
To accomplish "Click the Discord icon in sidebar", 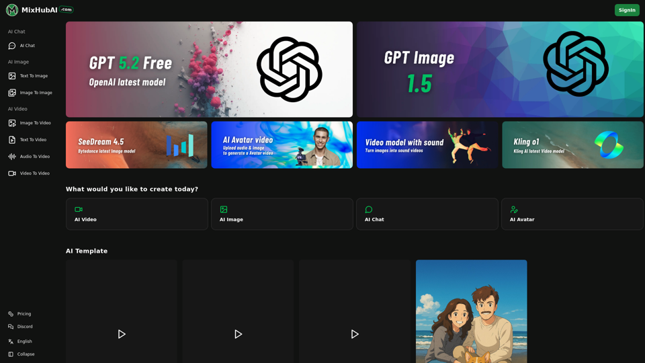I will tap(11, 327).
